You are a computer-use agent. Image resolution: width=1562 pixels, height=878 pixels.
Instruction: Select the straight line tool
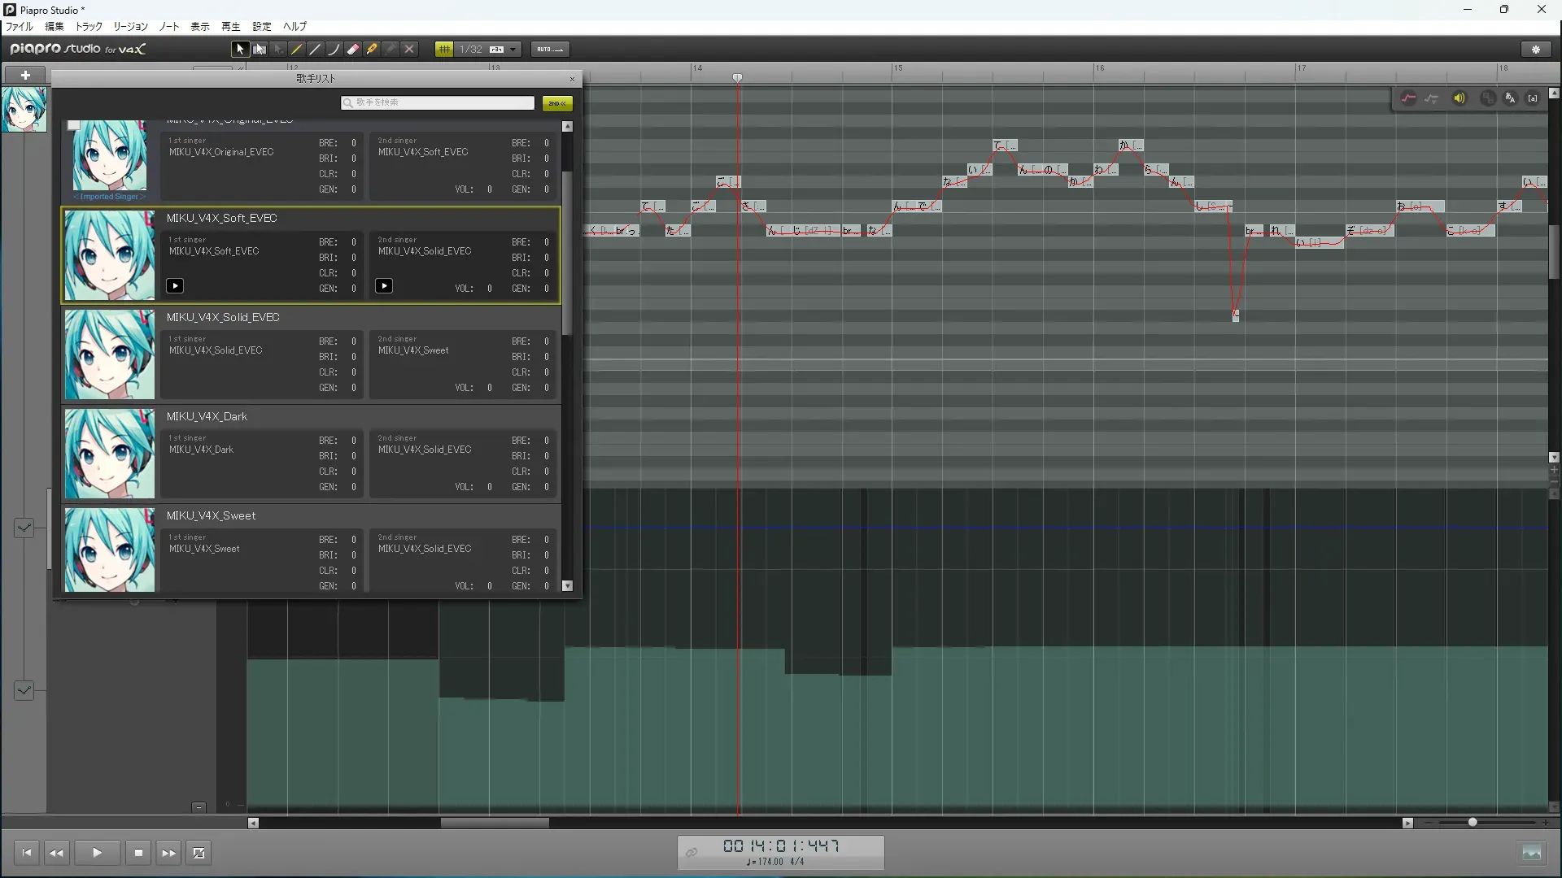(316, 50)
